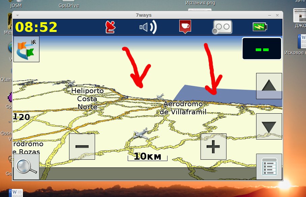Zoom out with the minus button
This screenshot has width=306, height=197.
point(82,147)
